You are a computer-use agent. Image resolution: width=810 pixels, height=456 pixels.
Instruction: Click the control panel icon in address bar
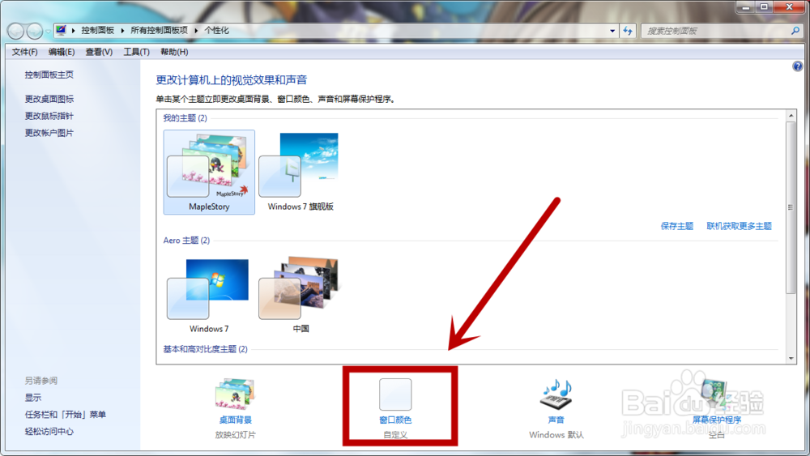[61, 30]
